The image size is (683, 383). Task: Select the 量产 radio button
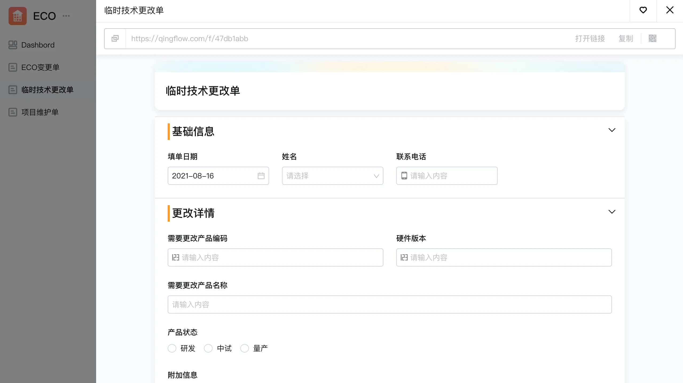[245, 348]
